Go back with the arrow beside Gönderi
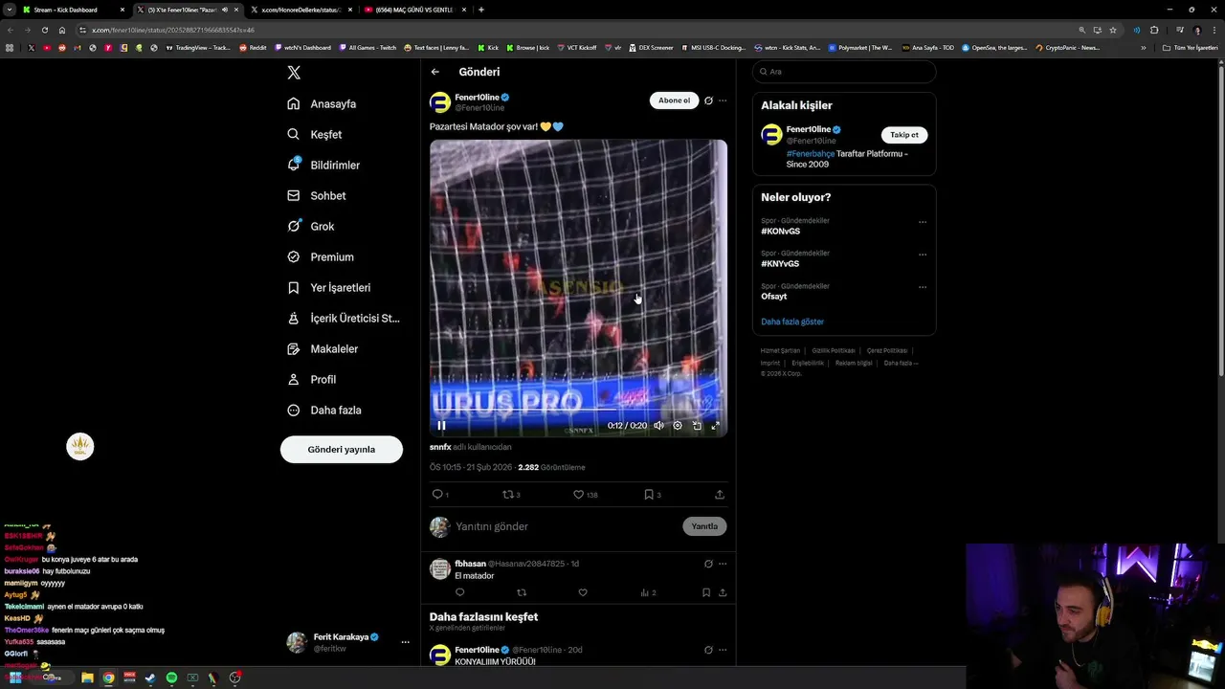This screenshot has width=1225, height=689. pos(435,72)
